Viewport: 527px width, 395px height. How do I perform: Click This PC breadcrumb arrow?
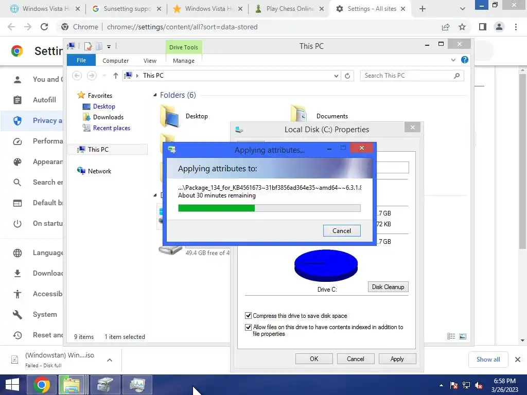pos(137,76)
